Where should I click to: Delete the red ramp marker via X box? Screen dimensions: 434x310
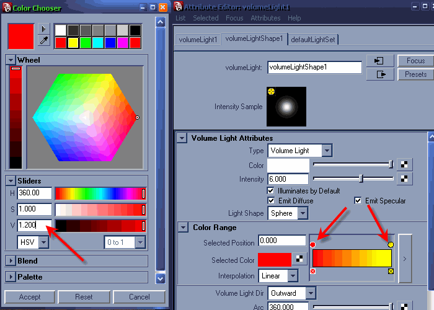pyautogui.click(x=312, y=272)
